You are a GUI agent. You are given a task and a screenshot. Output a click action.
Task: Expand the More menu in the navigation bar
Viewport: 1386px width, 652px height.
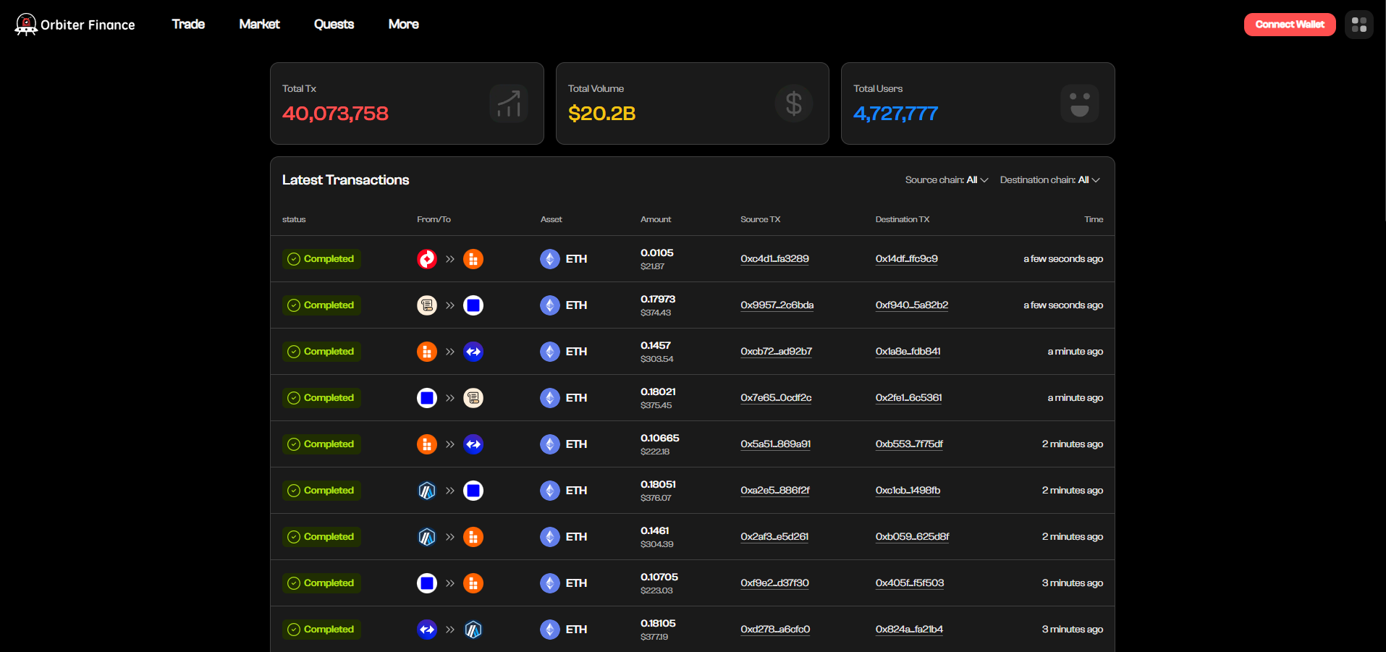pyautogui.click(x=403, y=24)
